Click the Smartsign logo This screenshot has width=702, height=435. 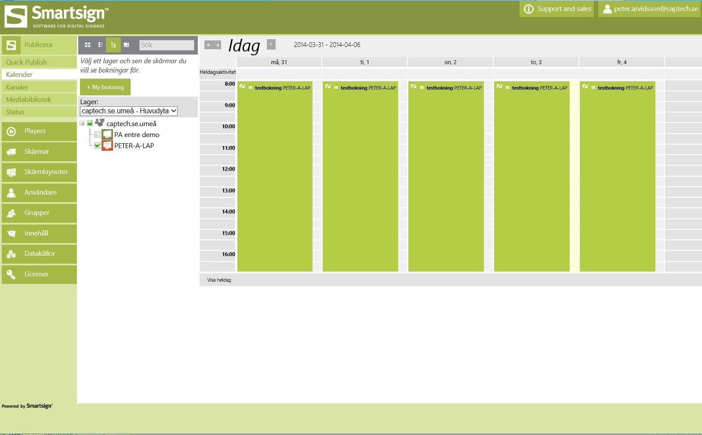[57, 17]
